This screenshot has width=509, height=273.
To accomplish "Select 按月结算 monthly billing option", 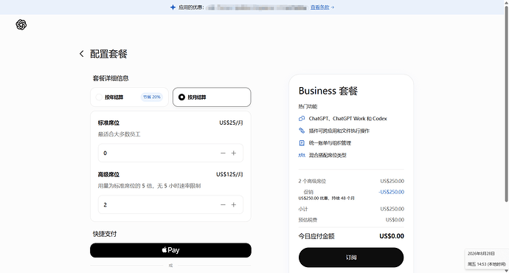I will [x=212, y=97].
